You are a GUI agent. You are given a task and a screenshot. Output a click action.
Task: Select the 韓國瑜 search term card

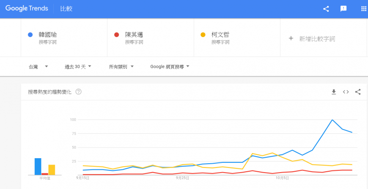coord(64,38)
